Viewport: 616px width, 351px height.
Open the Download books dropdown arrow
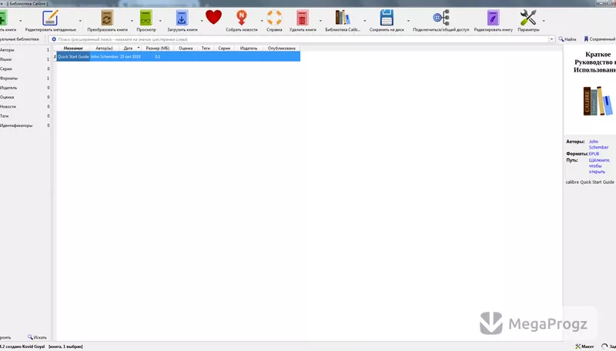[202, 21]
